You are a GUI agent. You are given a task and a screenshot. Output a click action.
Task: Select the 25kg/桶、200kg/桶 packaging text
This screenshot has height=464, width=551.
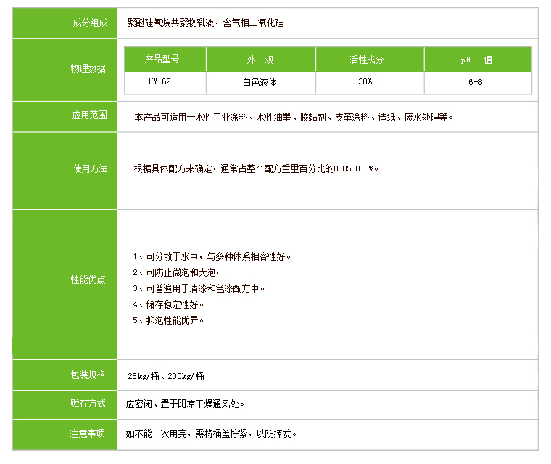tap(166, 376)
